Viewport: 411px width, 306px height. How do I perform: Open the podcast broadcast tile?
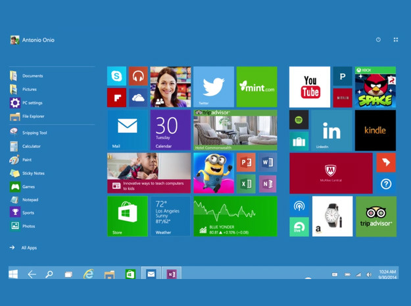(299, 206)
